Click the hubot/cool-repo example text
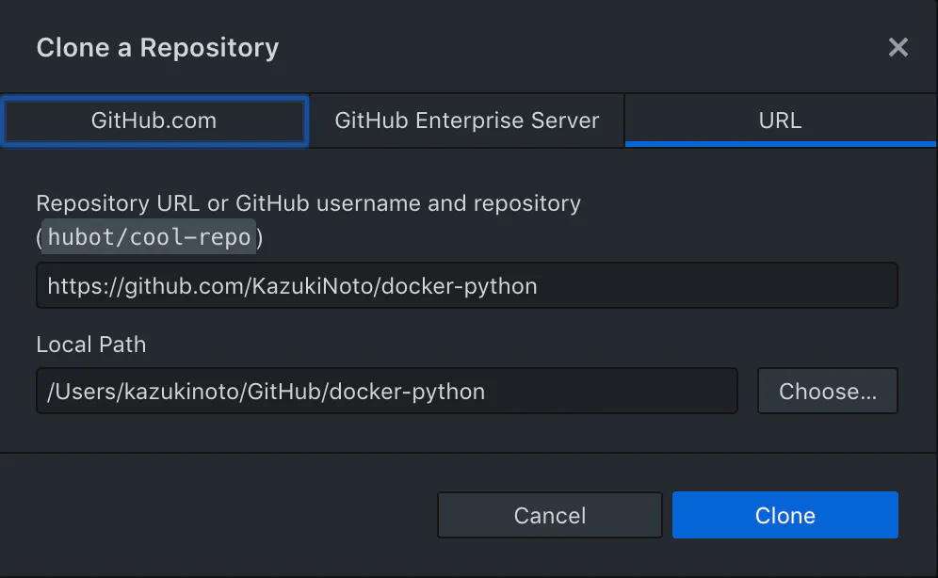This screenshot has height=578, width=938. click(150, 238)
